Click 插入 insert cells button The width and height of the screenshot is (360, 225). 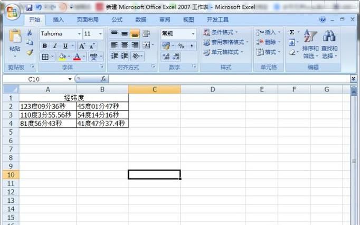(268, 32)
